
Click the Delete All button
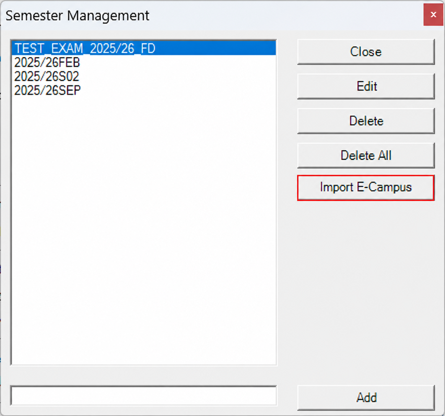[366, 156]
